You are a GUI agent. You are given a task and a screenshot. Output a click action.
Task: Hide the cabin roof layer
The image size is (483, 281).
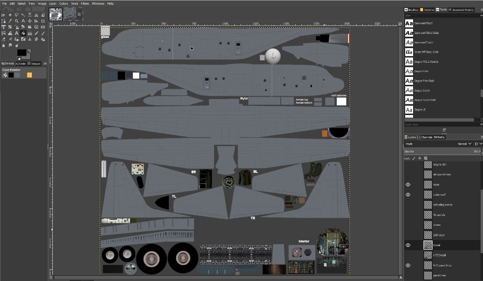408,195
